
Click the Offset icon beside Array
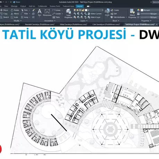coord(33,17)
